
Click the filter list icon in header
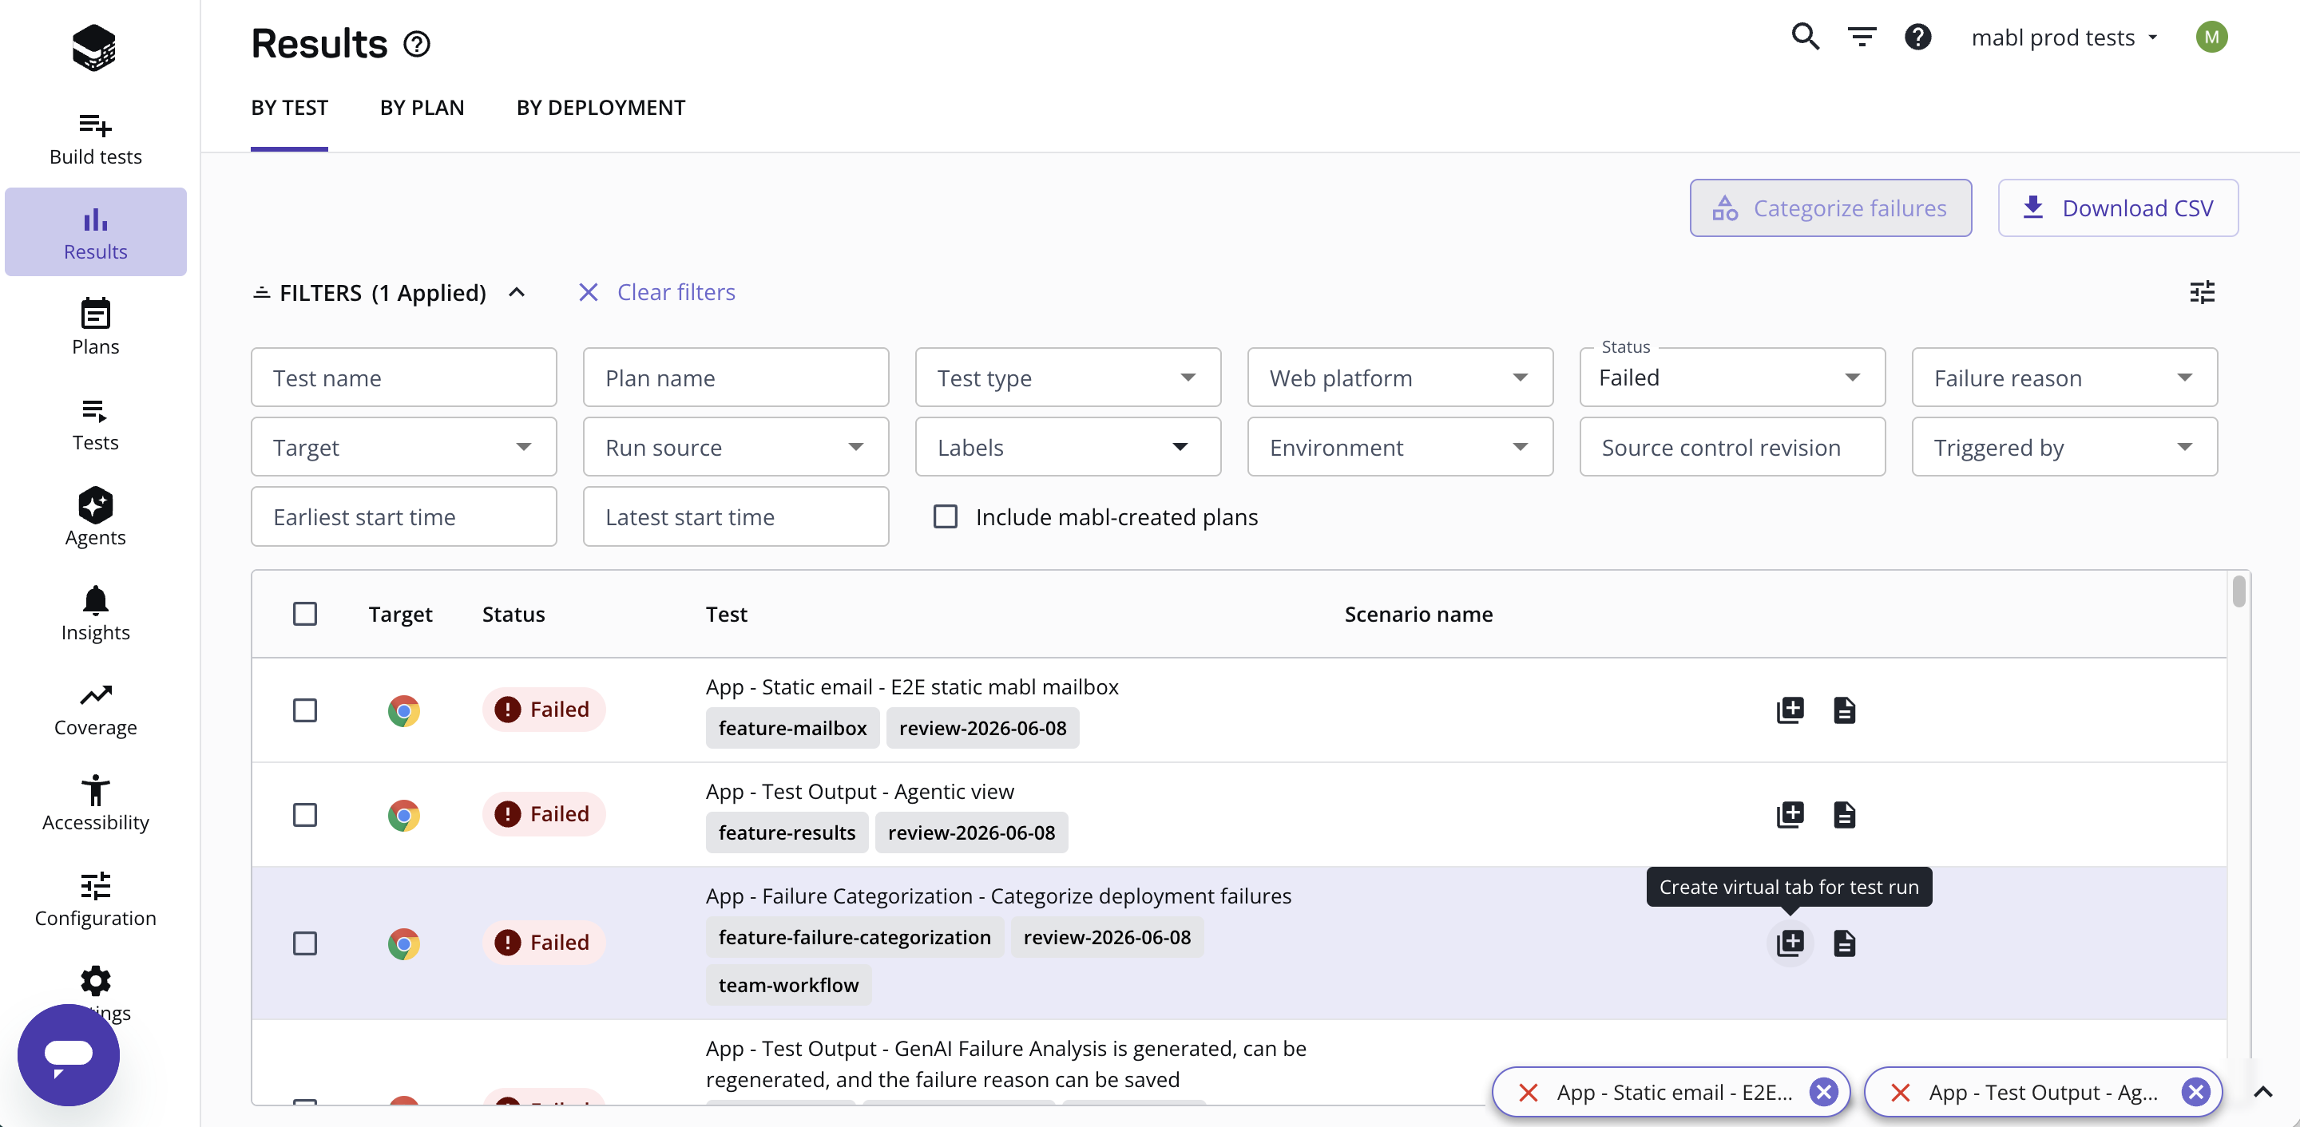pos(1862,37)
